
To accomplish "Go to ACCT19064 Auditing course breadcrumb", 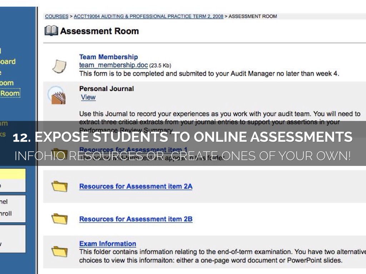I will coord(148,16).
